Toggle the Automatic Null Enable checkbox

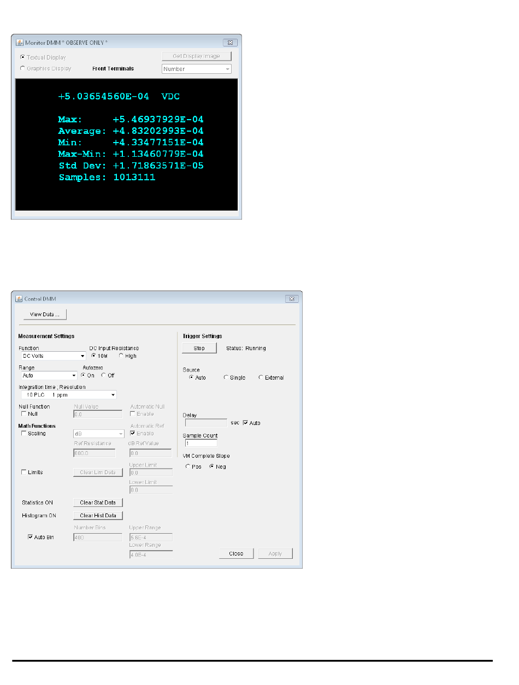tap(133, 414)
